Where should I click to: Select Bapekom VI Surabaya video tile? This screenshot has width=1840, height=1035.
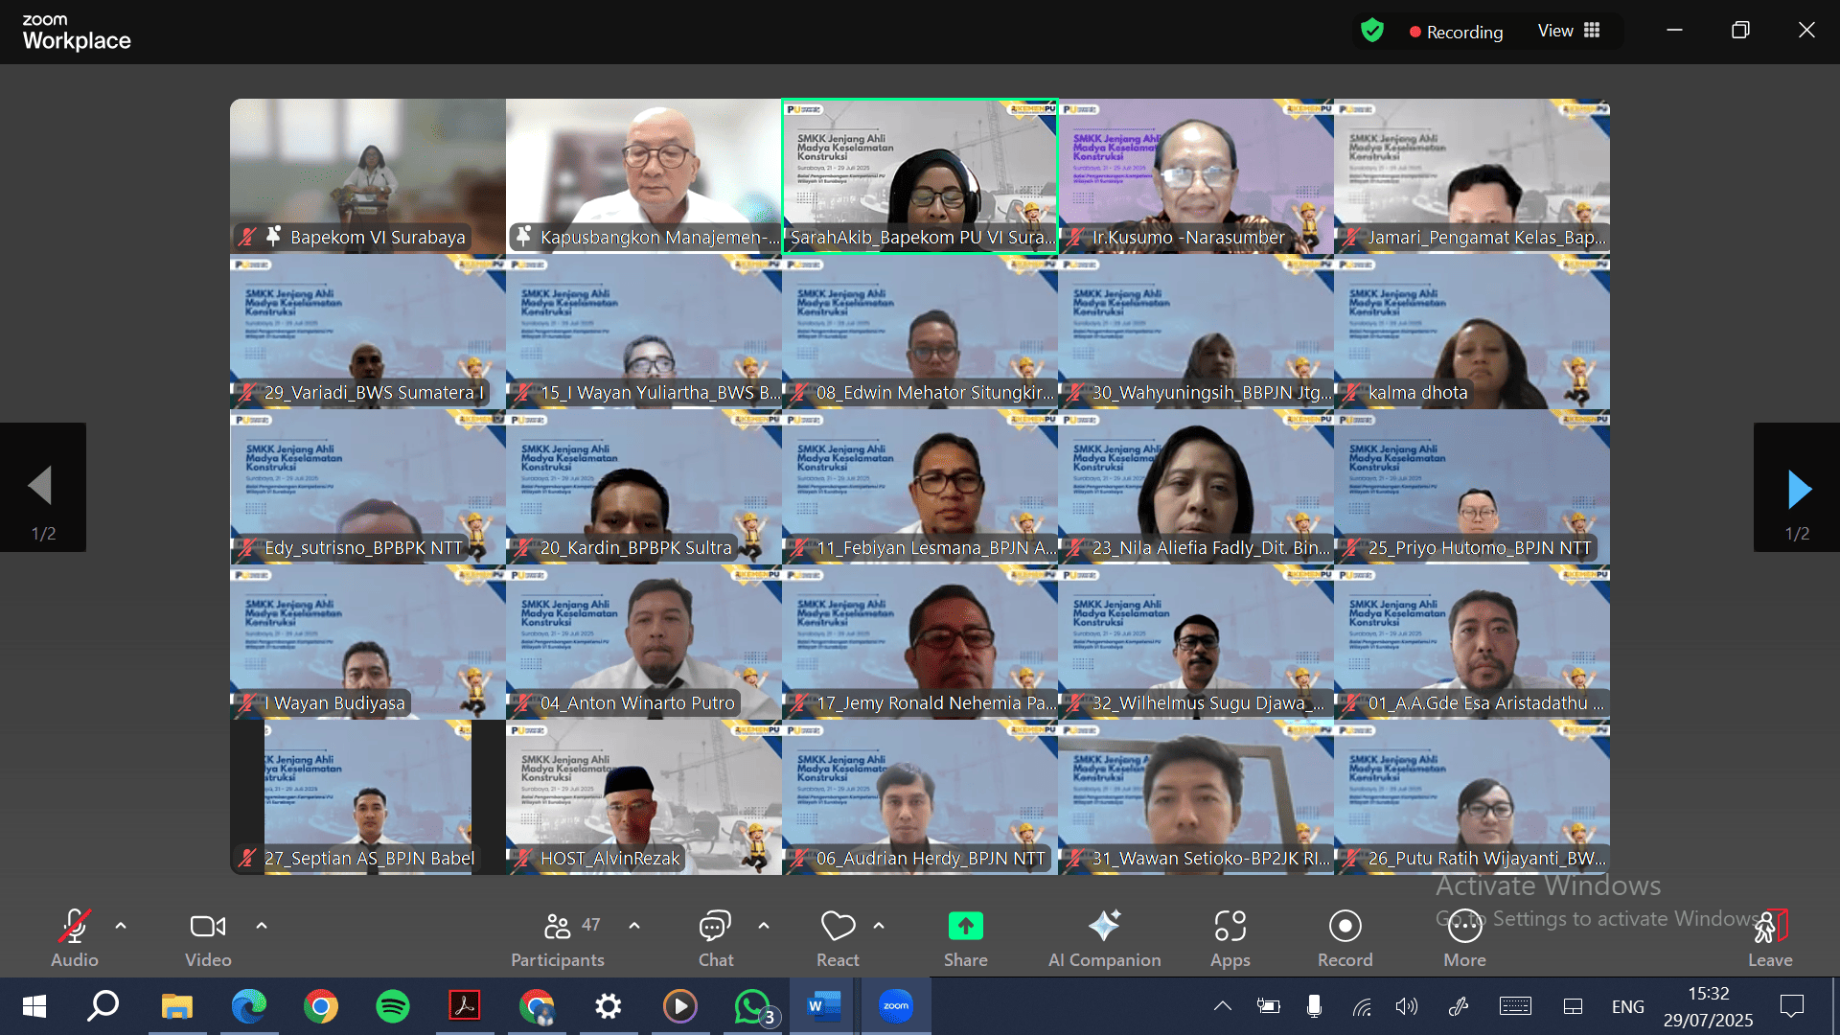[368, 176]
